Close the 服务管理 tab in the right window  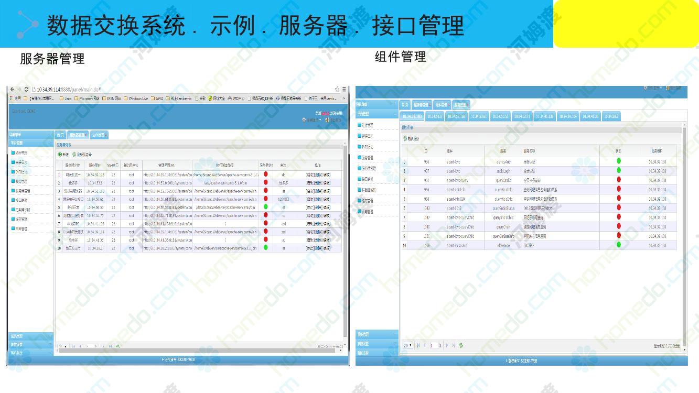coord(467,105)
